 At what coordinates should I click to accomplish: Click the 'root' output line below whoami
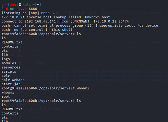(6, 96)
